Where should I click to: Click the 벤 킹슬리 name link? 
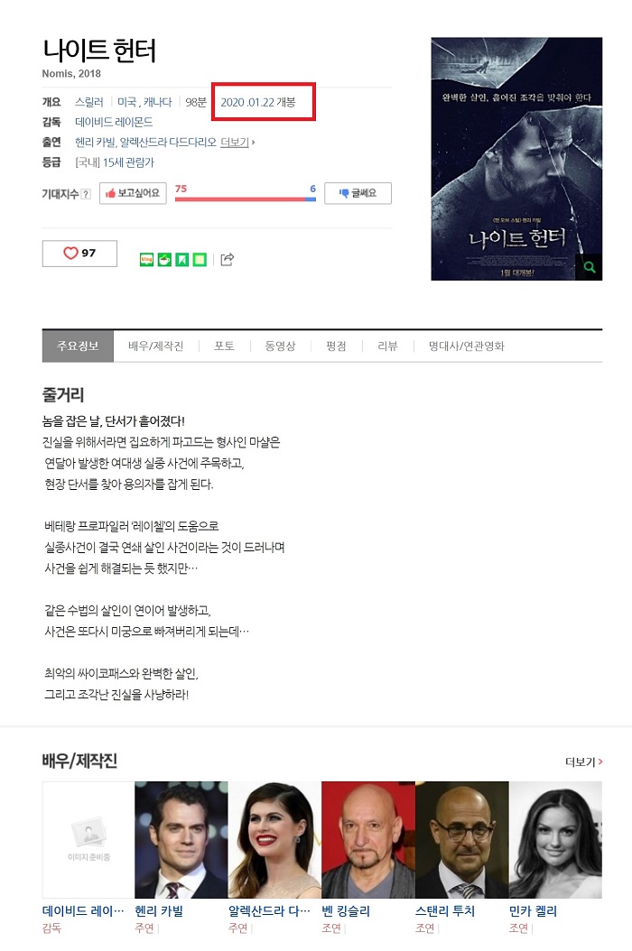(346, 911)
